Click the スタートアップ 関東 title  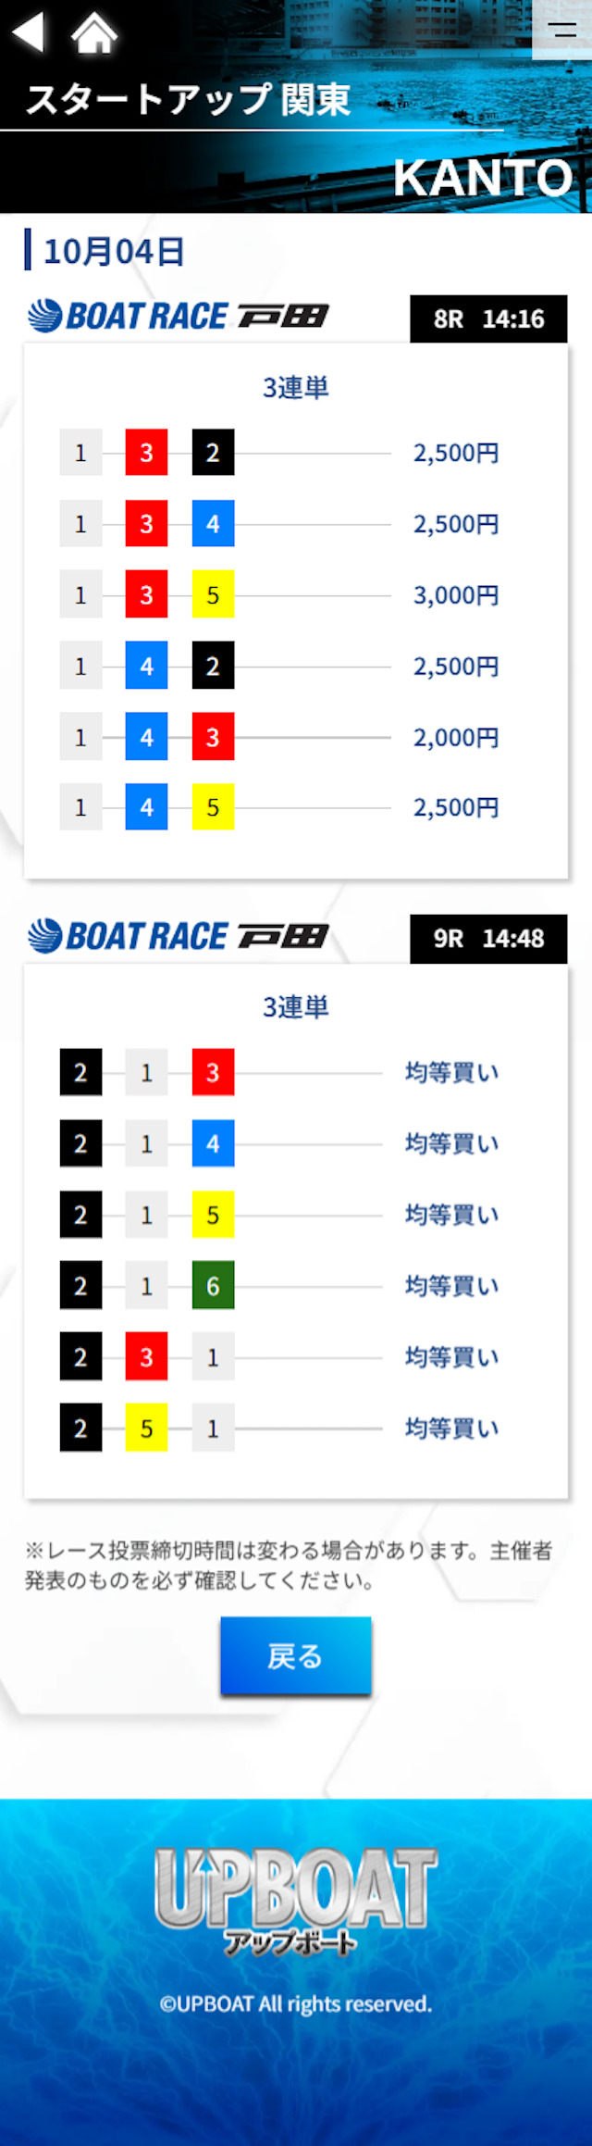tap(189, 99)
